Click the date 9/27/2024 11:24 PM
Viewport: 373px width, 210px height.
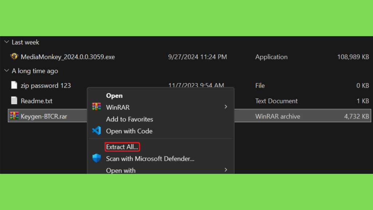(x=197, y=57)
